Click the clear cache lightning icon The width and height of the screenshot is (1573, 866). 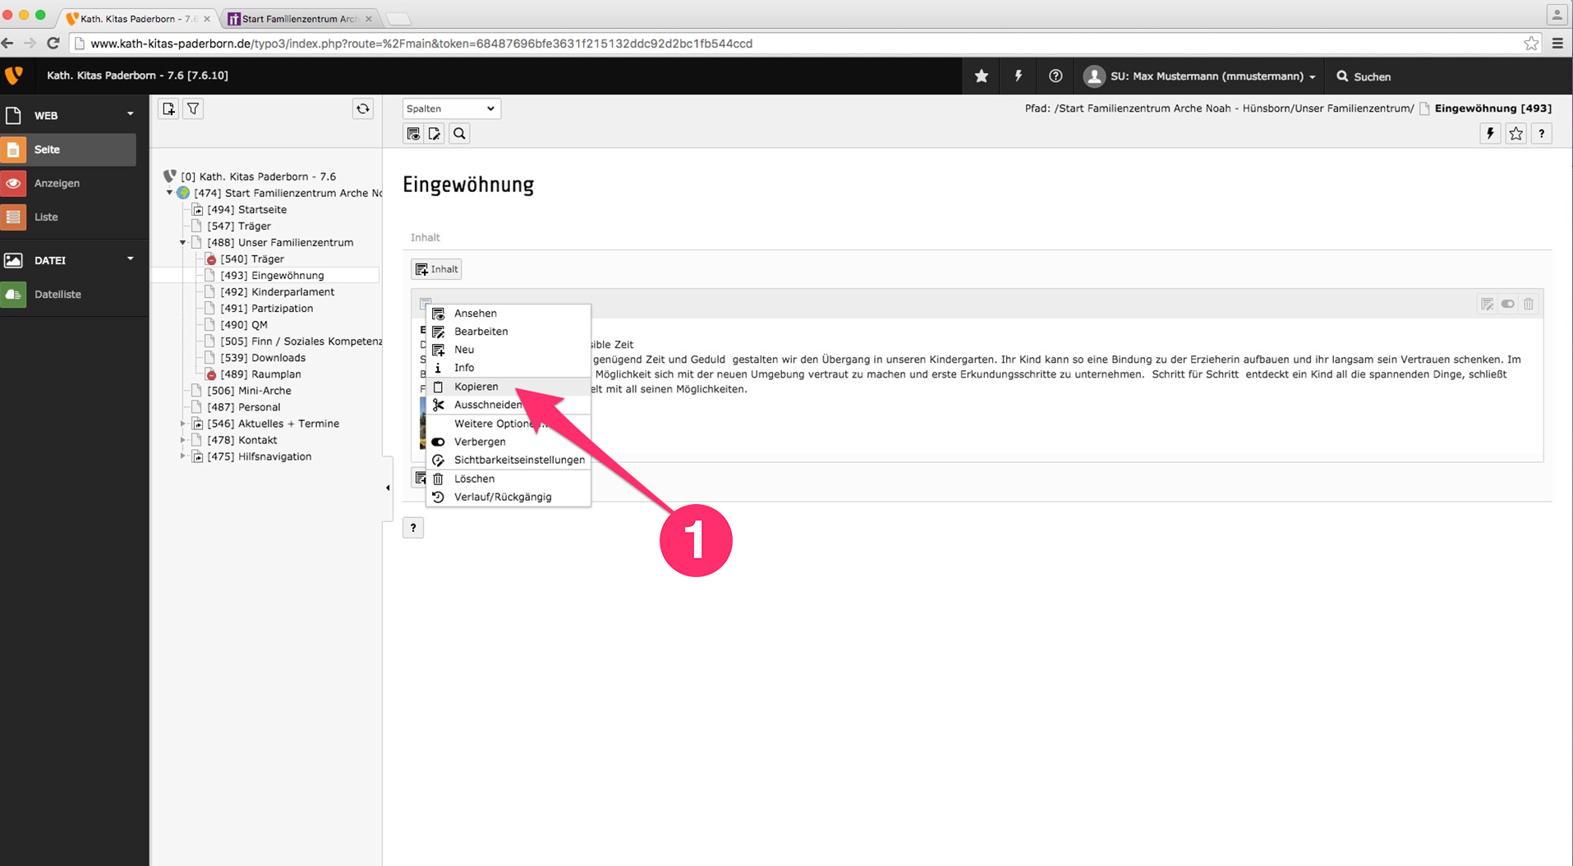pyautogui.click(x=1018, y=76)
